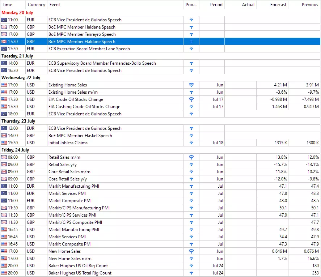Click priority icon for Markit/CIPS Composite PMI
321x277 pixels.
click(191, 223)
